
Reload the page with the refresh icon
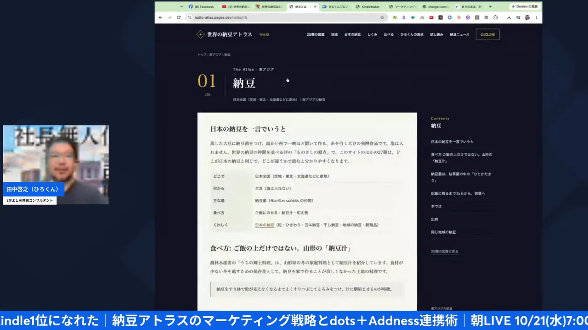(x=179, y=17)
